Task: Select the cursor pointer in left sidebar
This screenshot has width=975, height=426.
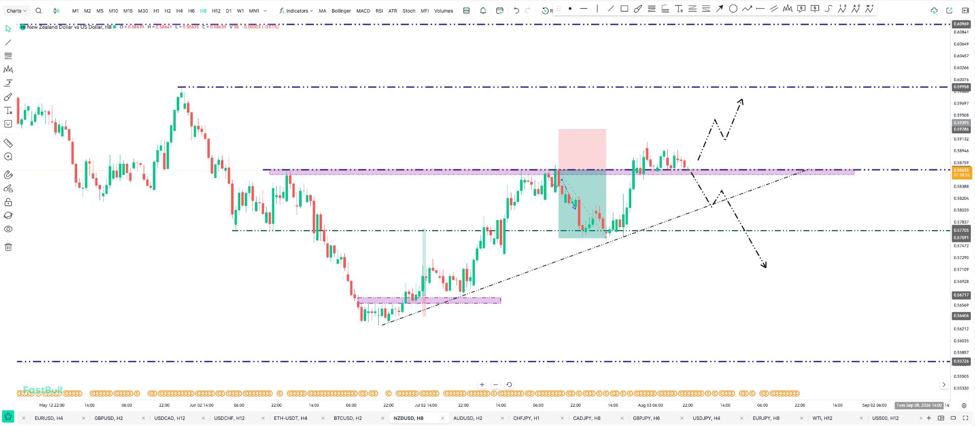Action: coord(8,29)
